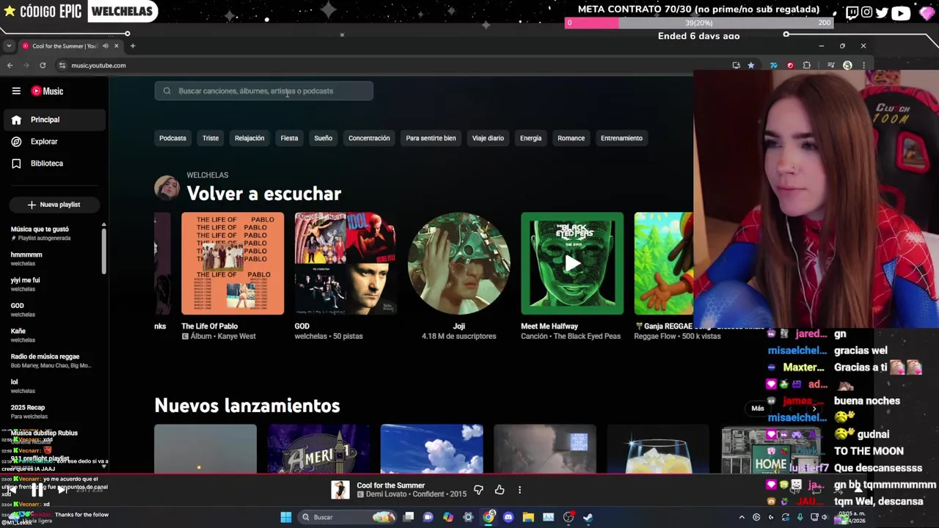Open the Meet Me Halfway song title
The image size is (939, 528).
click(549, 326)
